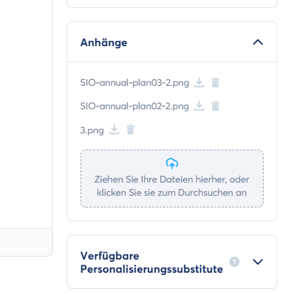Expand the Personalisierungssubstitute section chevron
Image resolution: width=298 pixels, height=294 pixels.
[258, 262]
